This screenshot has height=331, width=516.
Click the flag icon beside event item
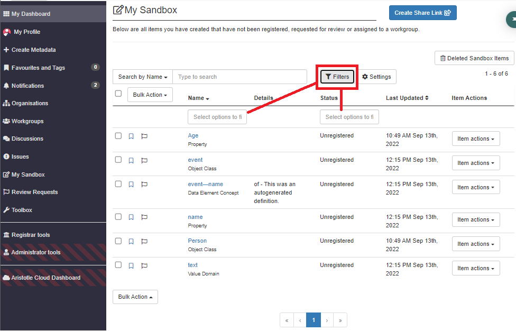(144, 160)
